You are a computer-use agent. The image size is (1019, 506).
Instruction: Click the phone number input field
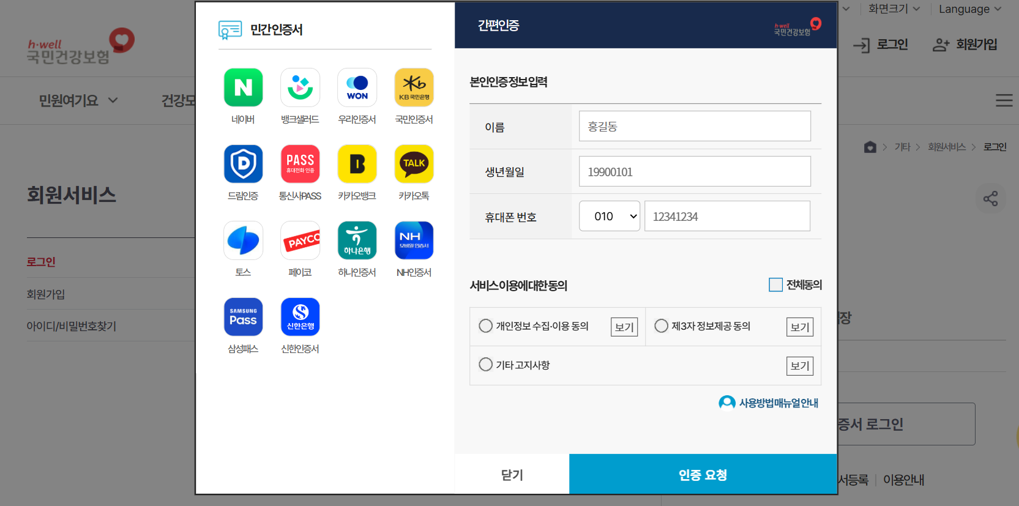pyautogui.click(x=727, y=216)
